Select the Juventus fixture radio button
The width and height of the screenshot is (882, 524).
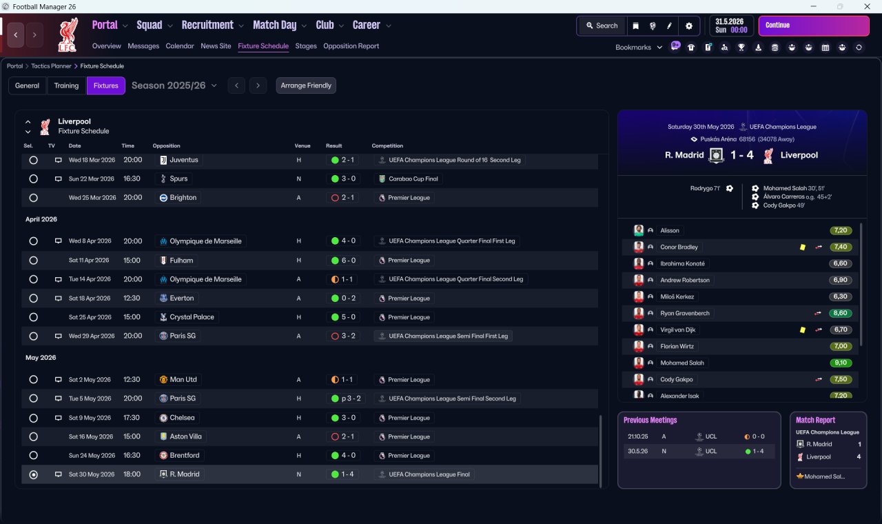pos(33,160)
